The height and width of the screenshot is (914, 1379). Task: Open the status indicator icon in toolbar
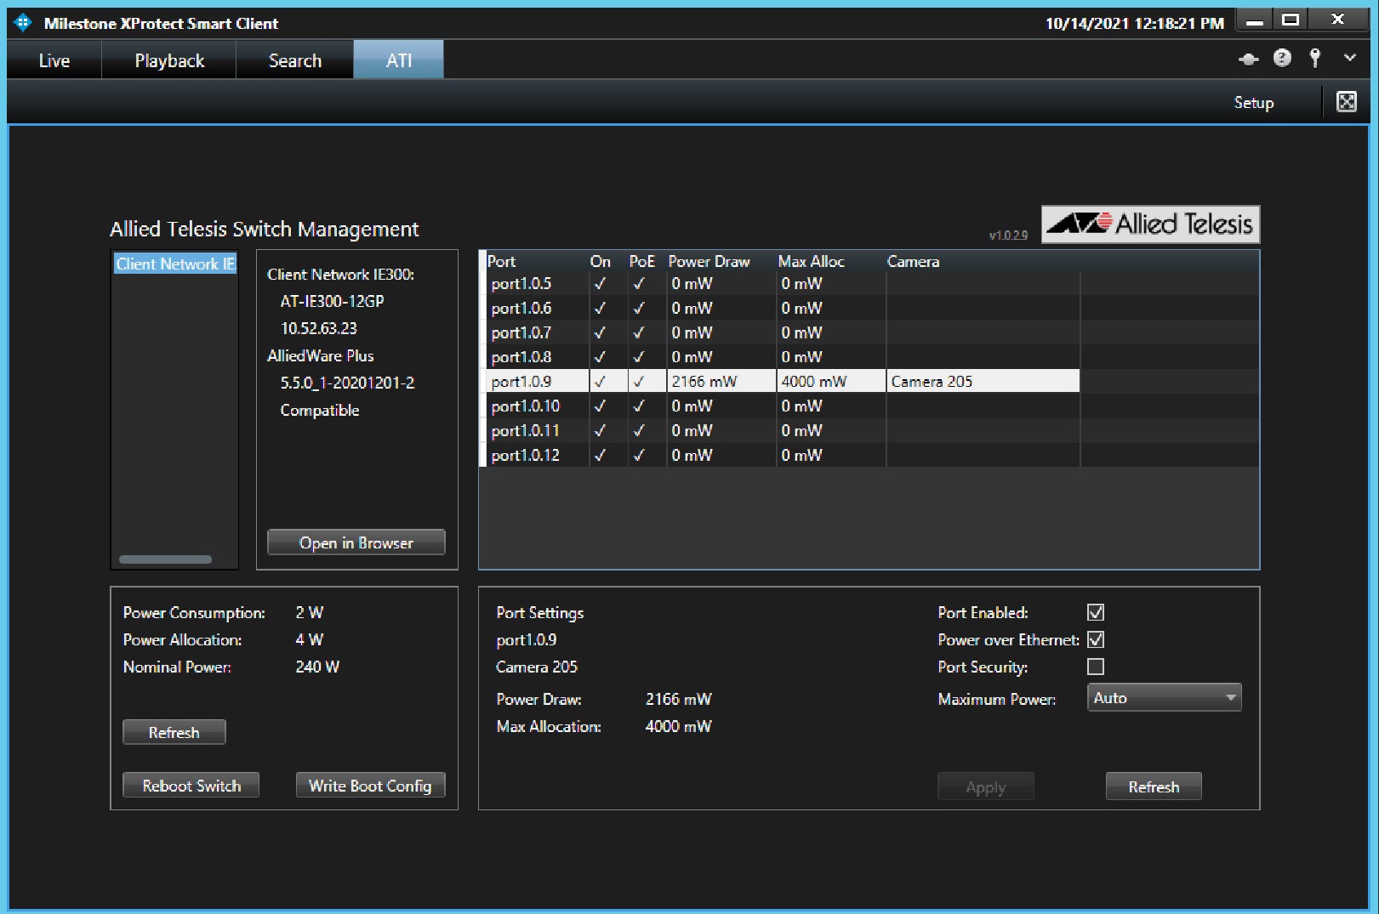(x=1248, y=59)
